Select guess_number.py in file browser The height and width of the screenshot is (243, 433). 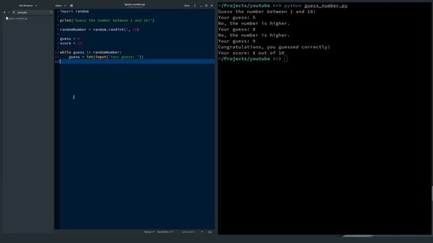(16, 18)
